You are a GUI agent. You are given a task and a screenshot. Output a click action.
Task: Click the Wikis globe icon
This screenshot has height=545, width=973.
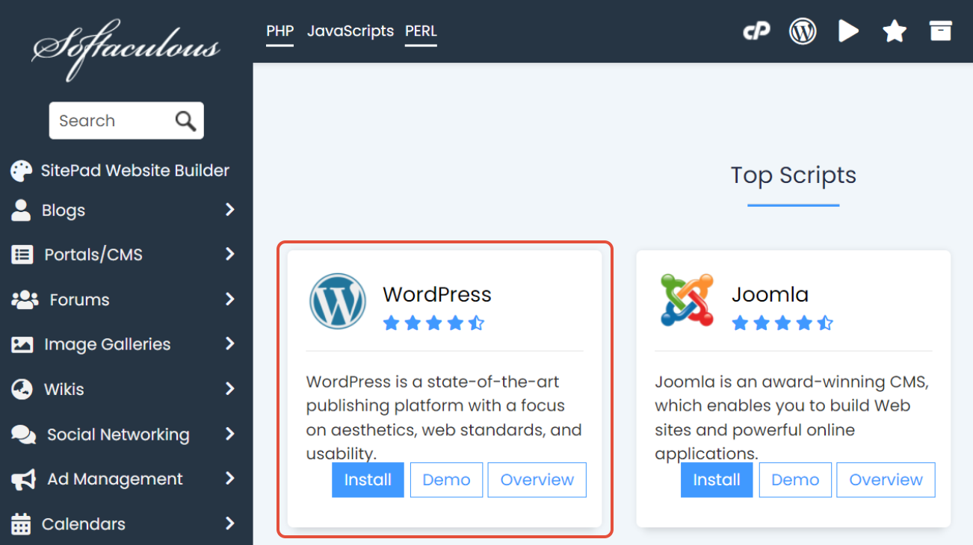pyautogui.click(x=22, y=389)
